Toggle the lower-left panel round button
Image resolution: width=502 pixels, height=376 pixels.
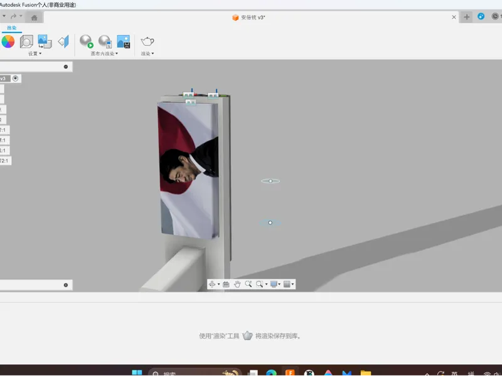pos(66,285)
